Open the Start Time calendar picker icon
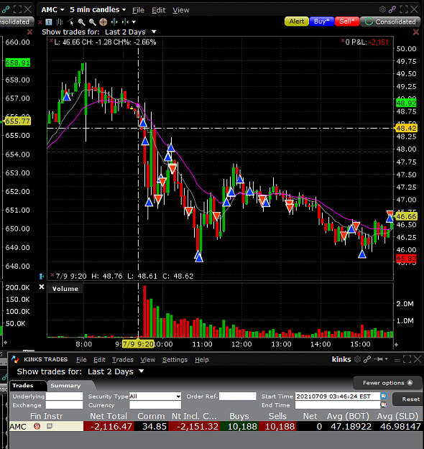 click(x=383, y=396)
